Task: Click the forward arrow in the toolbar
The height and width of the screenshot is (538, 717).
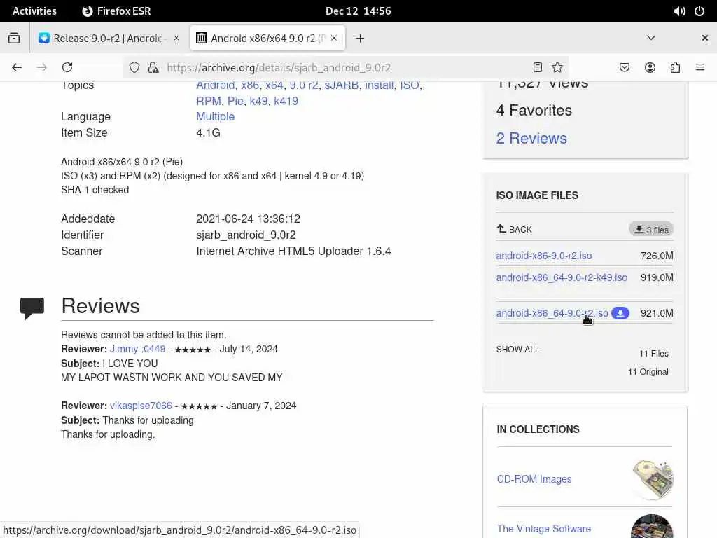Action: (41, 67)
